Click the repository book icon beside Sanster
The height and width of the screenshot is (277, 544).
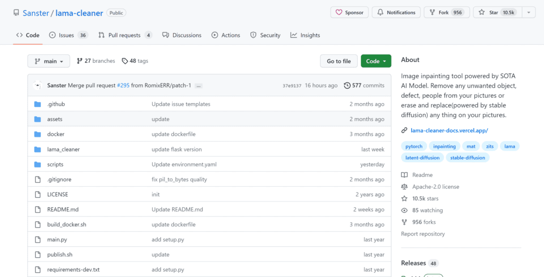(x=16, y=13)
